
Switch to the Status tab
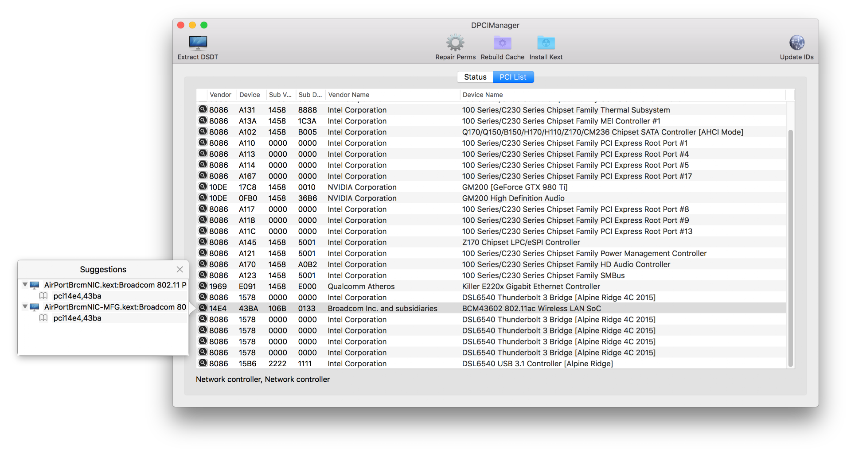point(475,77)
